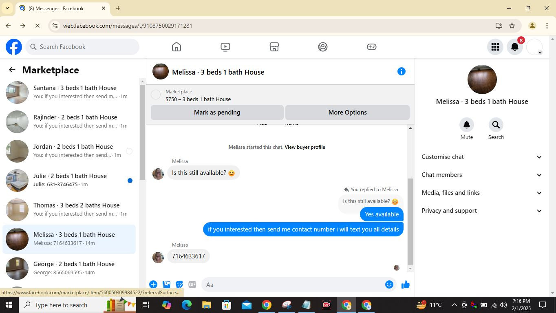
Task: Open conversation information icon
Action: click(x=402, y=71)
